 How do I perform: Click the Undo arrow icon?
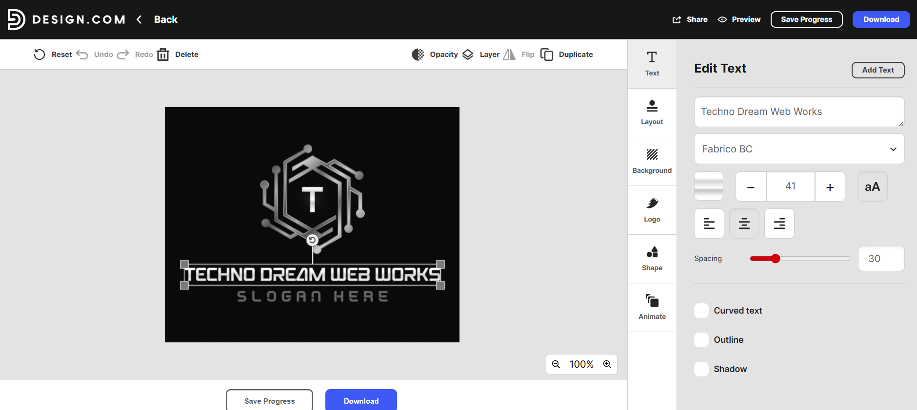coord(82,55)
